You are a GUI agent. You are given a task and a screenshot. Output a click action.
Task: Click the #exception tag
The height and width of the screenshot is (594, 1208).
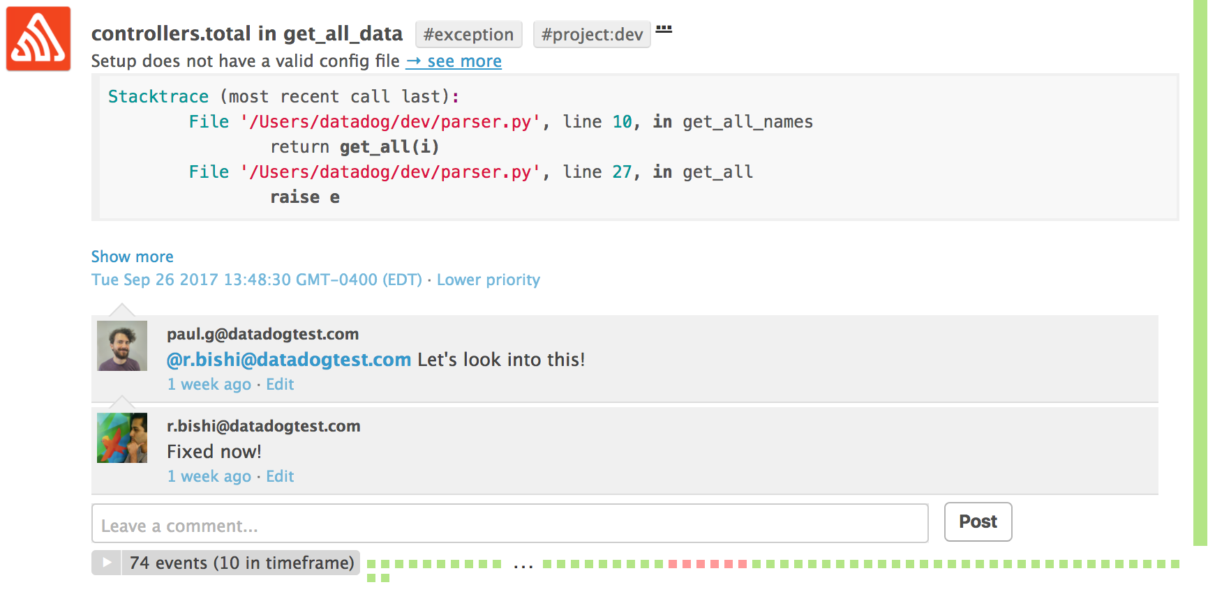pyautogui.click(x=468, y=34)
